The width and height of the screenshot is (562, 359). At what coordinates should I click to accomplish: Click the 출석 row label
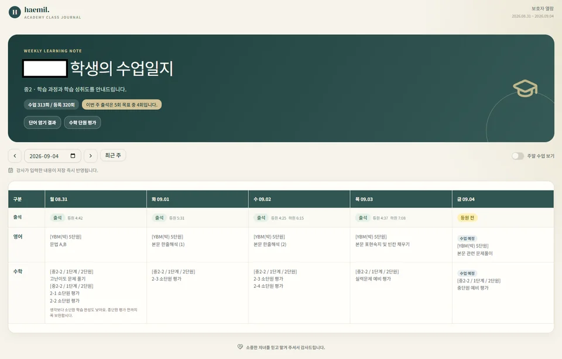tap(18, 218)
